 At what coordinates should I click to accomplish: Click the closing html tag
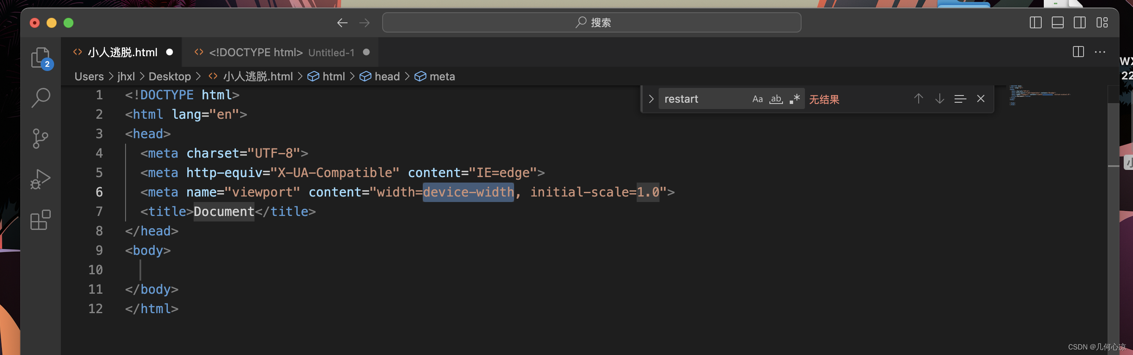[x=152, y=309]
